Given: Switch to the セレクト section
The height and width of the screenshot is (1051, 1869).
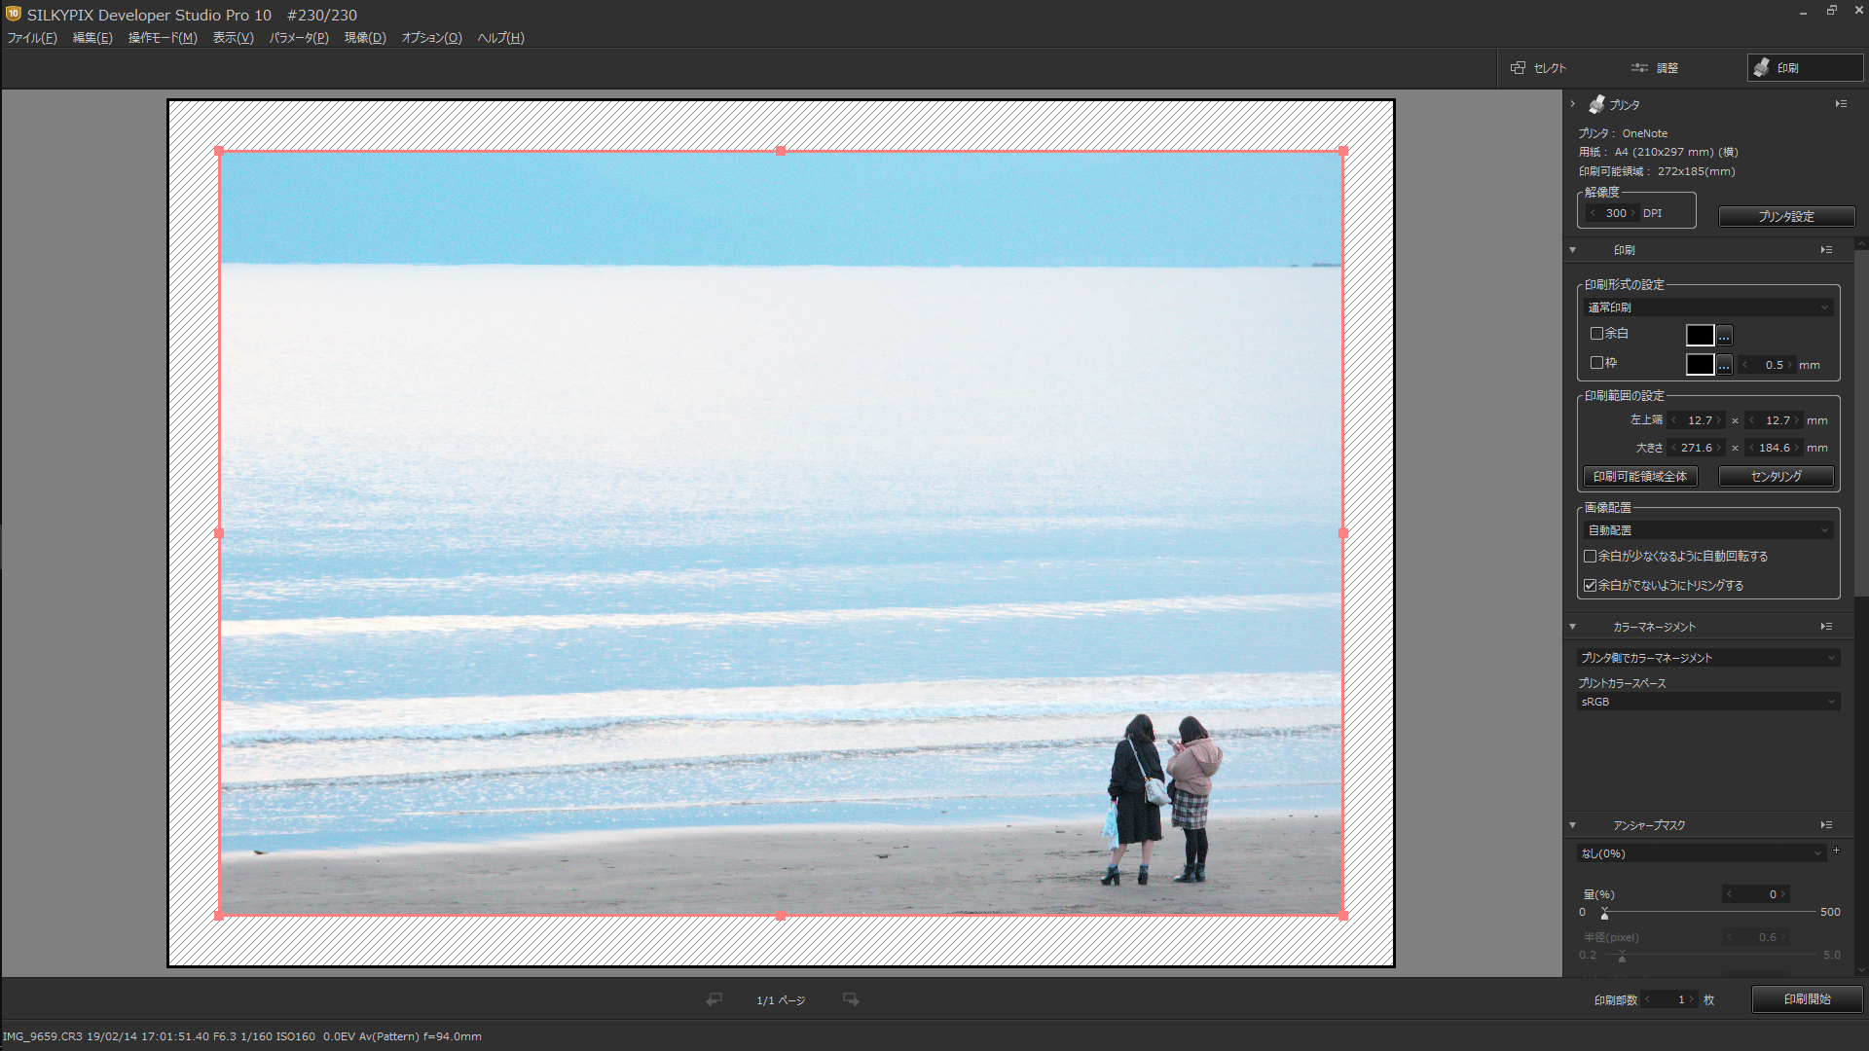Looking at the screenshot, I should 1539,68.
